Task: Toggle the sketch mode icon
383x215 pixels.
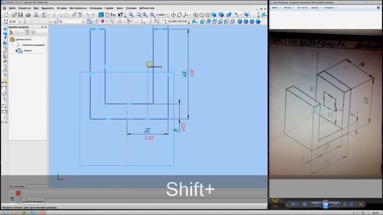Action: (x=90, y=21)
